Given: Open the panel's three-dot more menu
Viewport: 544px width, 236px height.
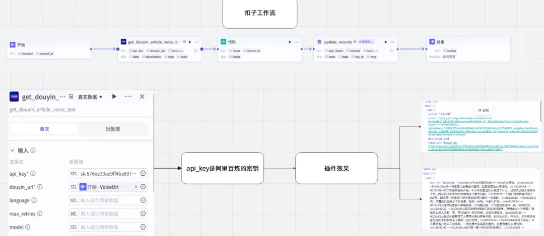Looking at the screenshot, I should (128, 96).
